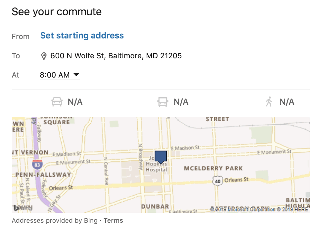
Task: Click Johns Hopkins Hospital label on map
Action: point(156,164)
